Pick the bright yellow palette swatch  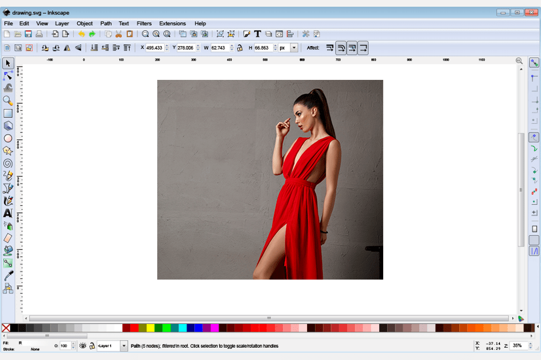151,328
